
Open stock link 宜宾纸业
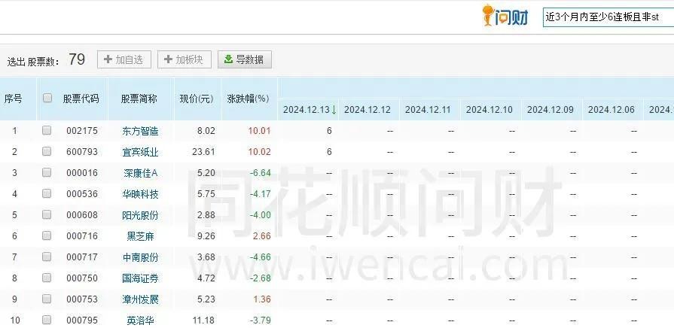pos(140,152)
